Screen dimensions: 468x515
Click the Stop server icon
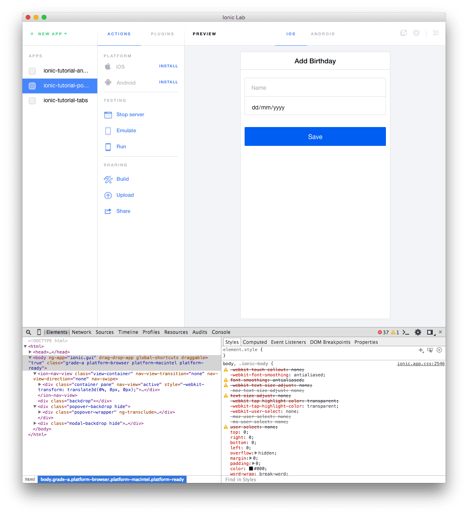pos(108,115)
